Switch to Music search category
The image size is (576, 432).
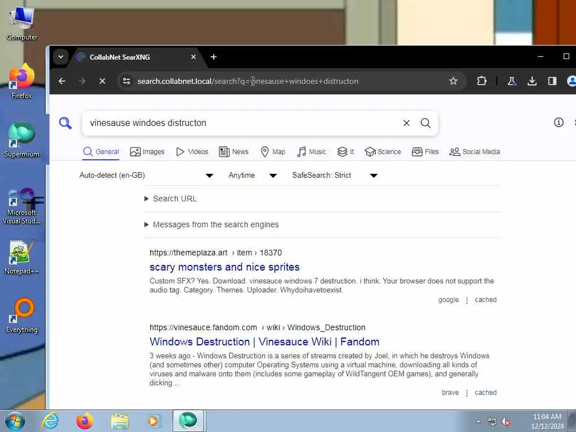(x=312, y=152)
